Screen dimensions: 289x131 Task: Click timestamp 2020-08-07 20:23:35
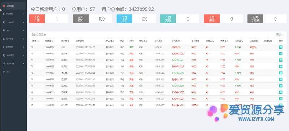click(x=85, y=99)
